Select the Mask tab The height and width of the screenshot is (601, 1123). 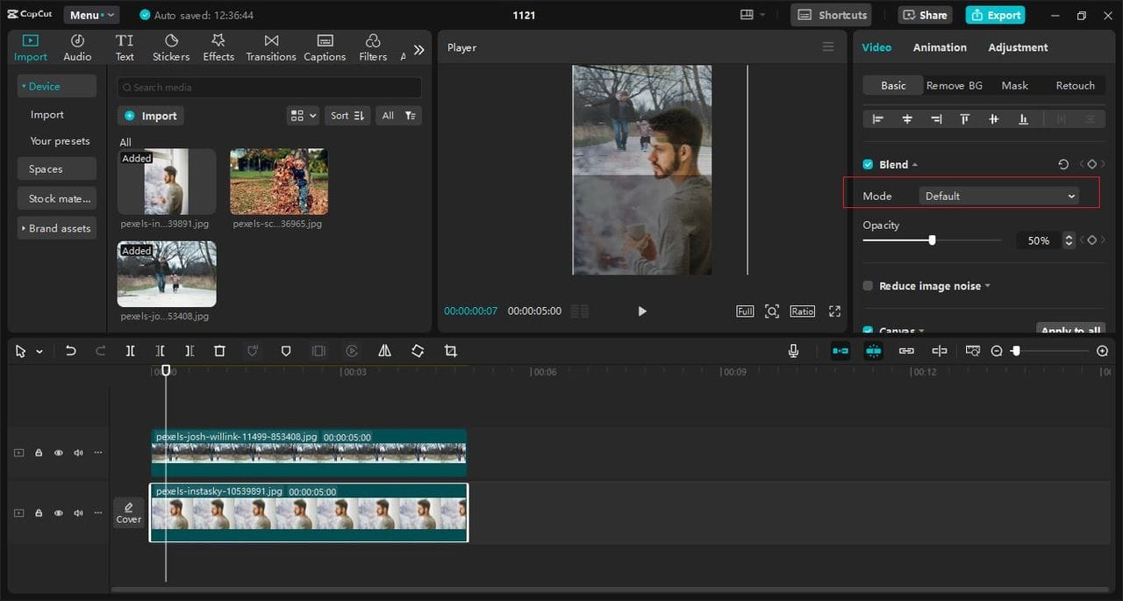pos(1014,85)
